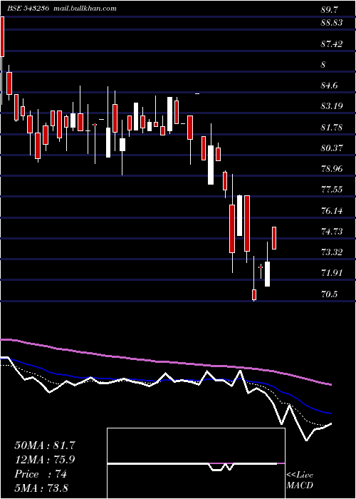Select the 89.7 price axis label
The image size is (356, 499).
pyautogui.click(x=329, y=10)
